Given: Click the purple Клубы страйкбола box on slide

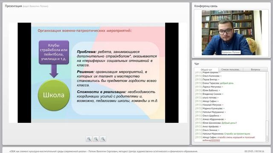Looking at the screenshot, I should click(54, 52).
